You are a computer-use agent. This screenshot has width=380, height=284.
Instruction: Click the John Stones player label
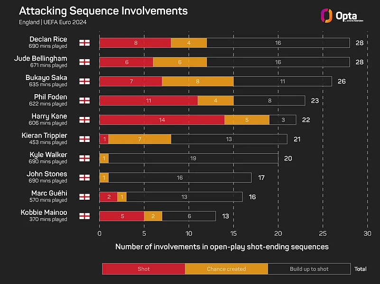click(x=47, y=174)
